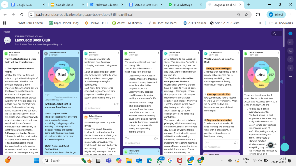Like Alisha S's post with the heart

click(86, 104)
